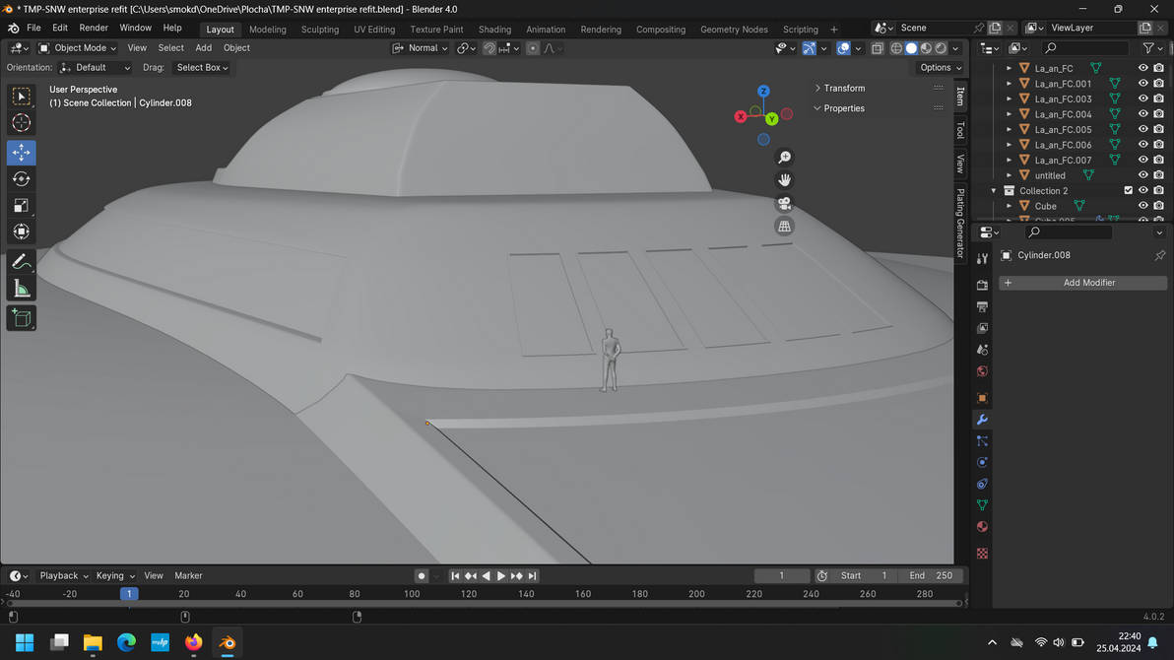Open the Physics Properties tab

pos(981,462)
